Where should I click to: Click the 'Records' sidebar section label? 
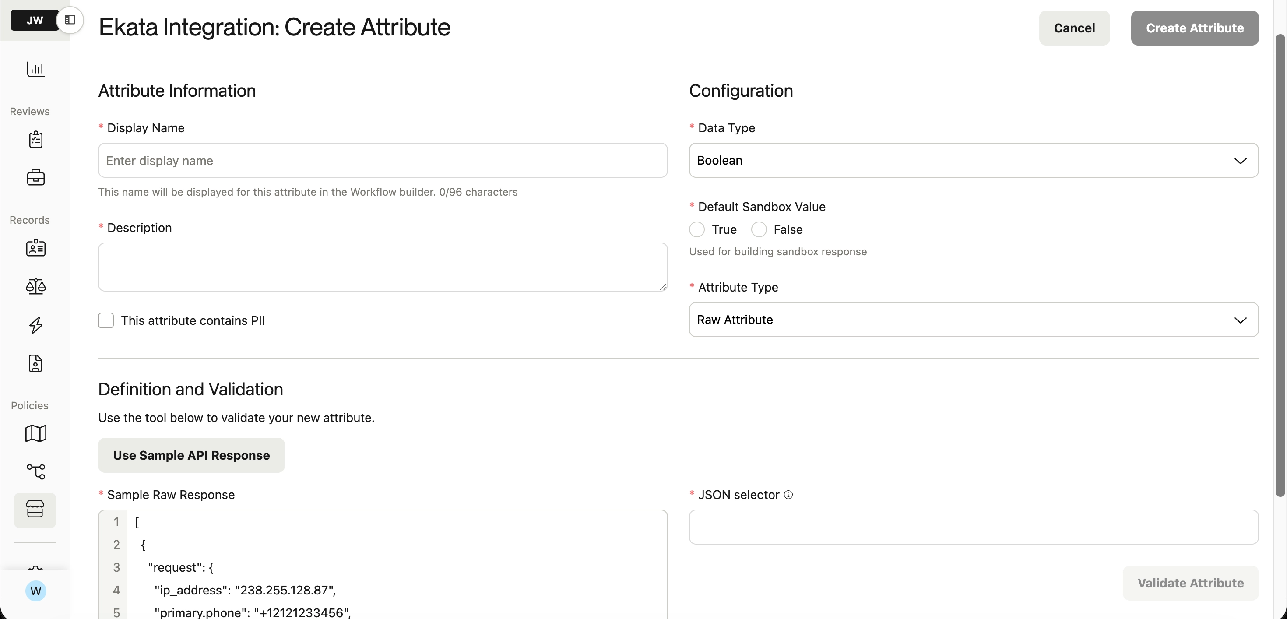coord(29,220)
